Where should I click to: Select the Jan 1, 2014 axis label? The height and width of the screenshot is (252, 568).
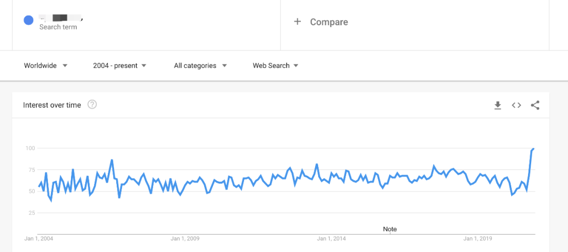331,239
